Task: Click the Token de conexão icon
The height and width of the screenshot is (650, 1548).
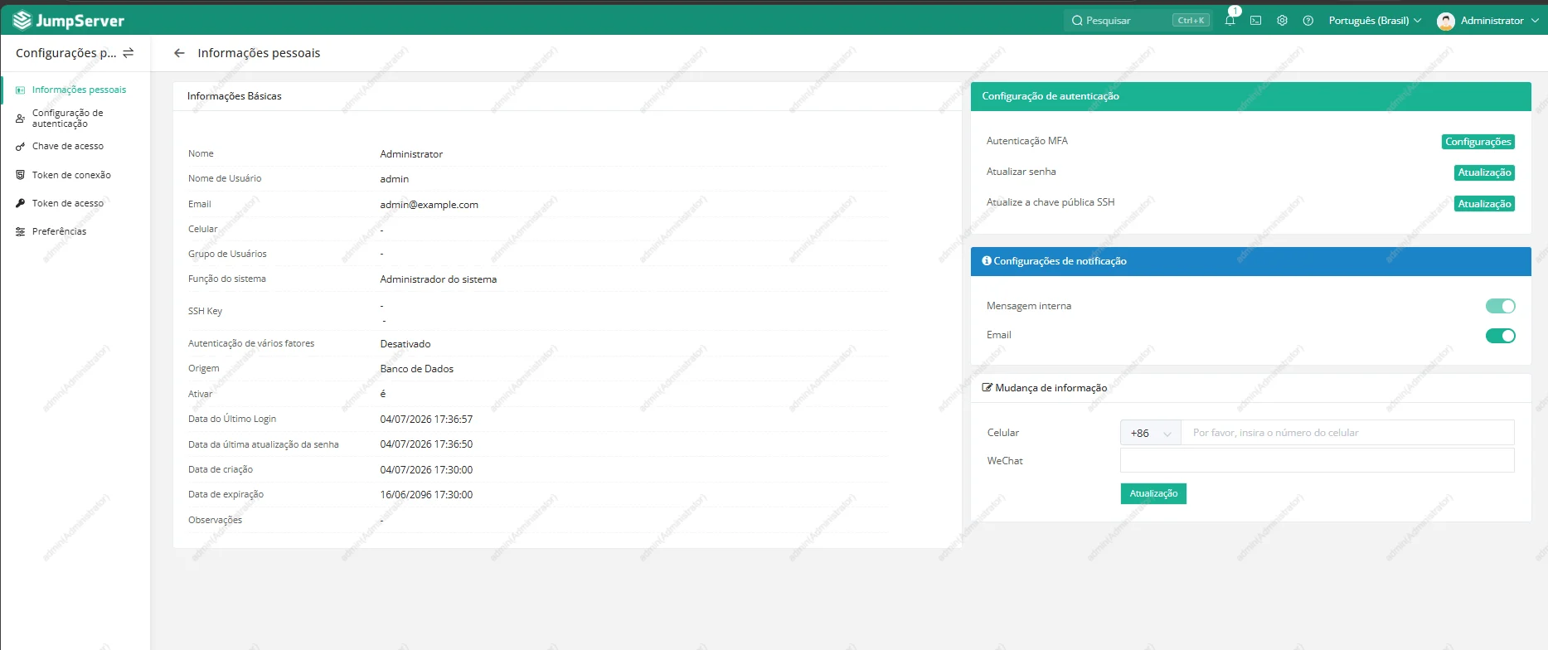Action: (20, 175)
